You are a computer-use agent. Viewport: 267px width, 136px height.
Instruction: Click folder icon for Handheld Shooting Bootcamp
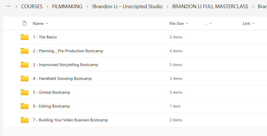(x=25, y=78)
